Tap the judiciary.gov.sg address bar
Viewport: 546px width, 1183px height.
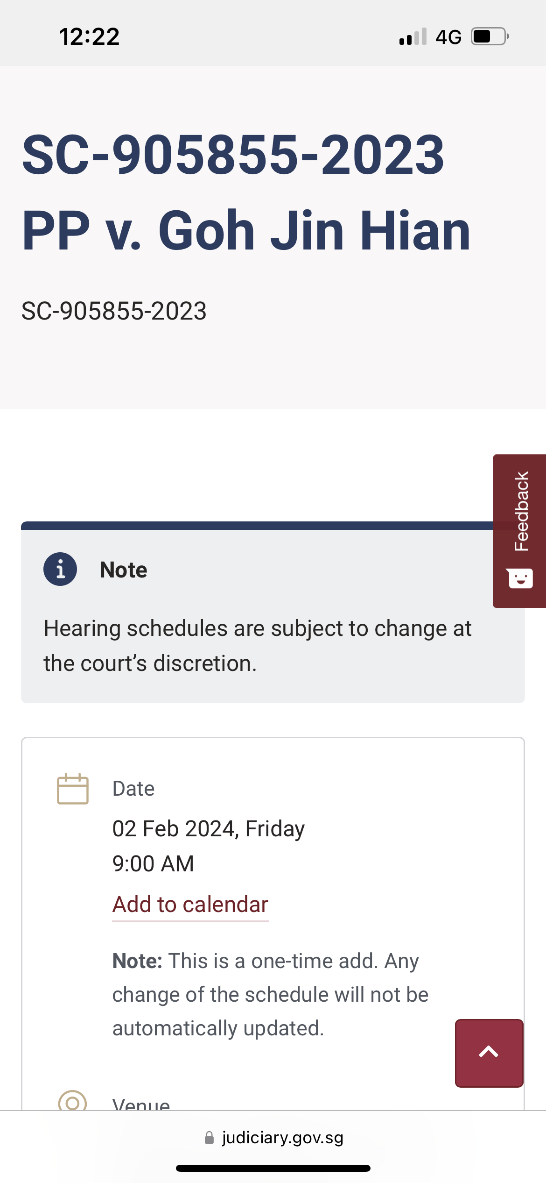tap(282, 1138)
